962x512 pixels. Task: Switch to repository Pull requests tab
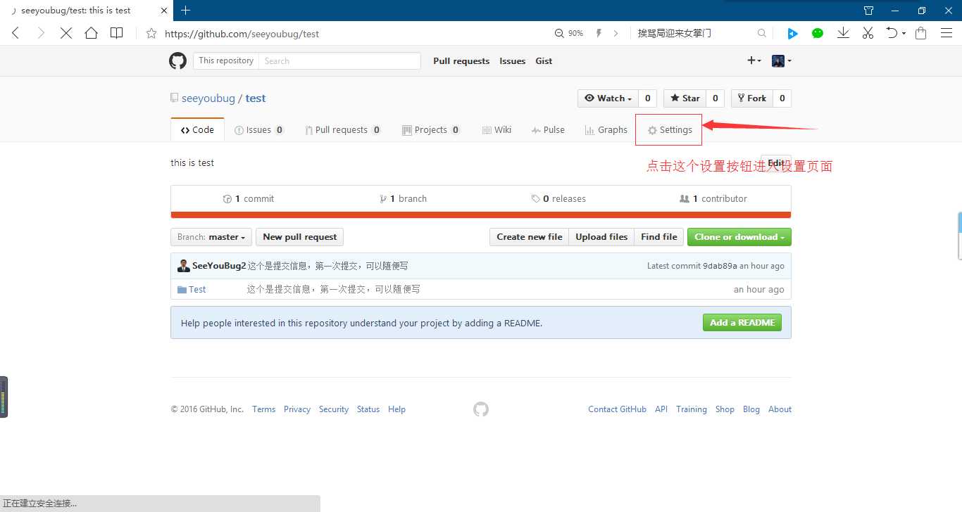coord(343,130)
